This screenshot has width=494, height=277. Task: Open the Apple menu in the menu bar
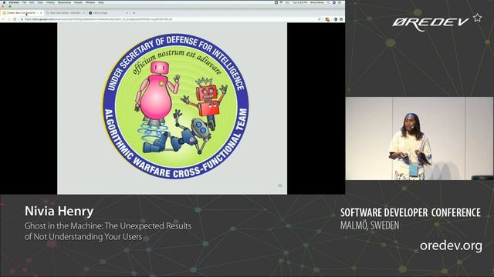(x=4, y=2)
